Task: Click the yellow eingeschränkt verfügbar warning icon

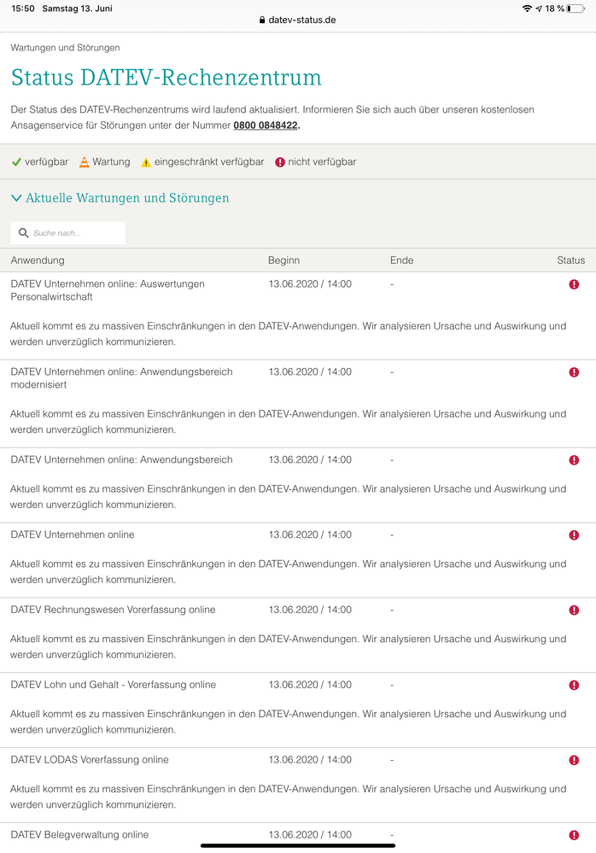Action: click(x=146, y=162)
